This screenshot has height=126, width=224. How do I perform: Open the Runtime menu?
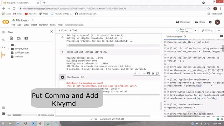[43, 25]
